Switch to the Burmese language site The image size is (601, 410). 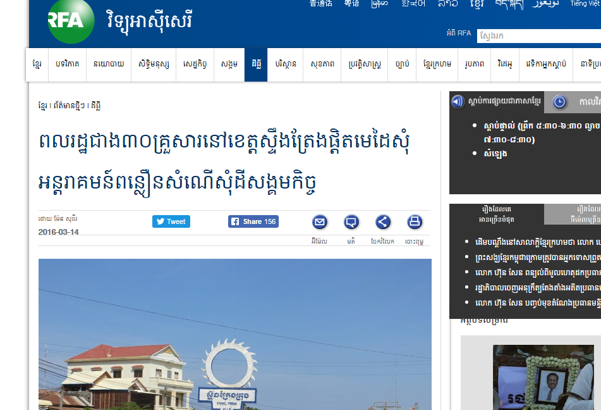coord(379,3)
